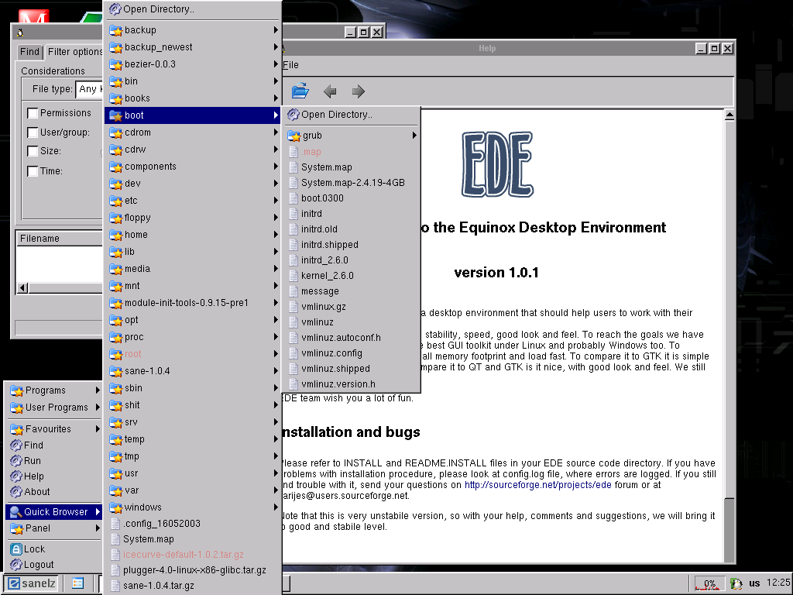Click the EDE logo in Help window
The image size is (793, 595).
497,164
